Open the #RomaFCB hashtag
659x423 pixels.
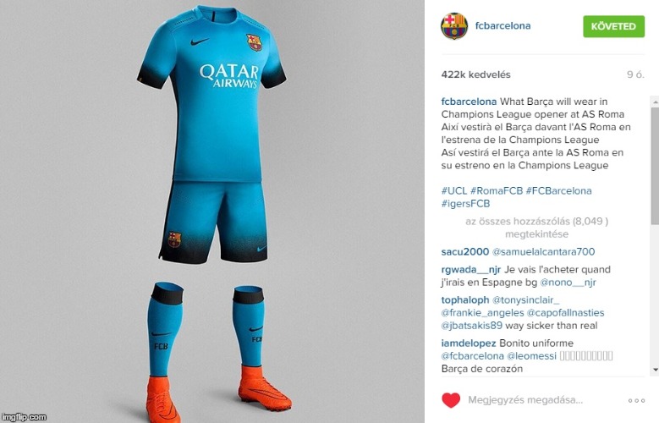click(x=497, y=190)
